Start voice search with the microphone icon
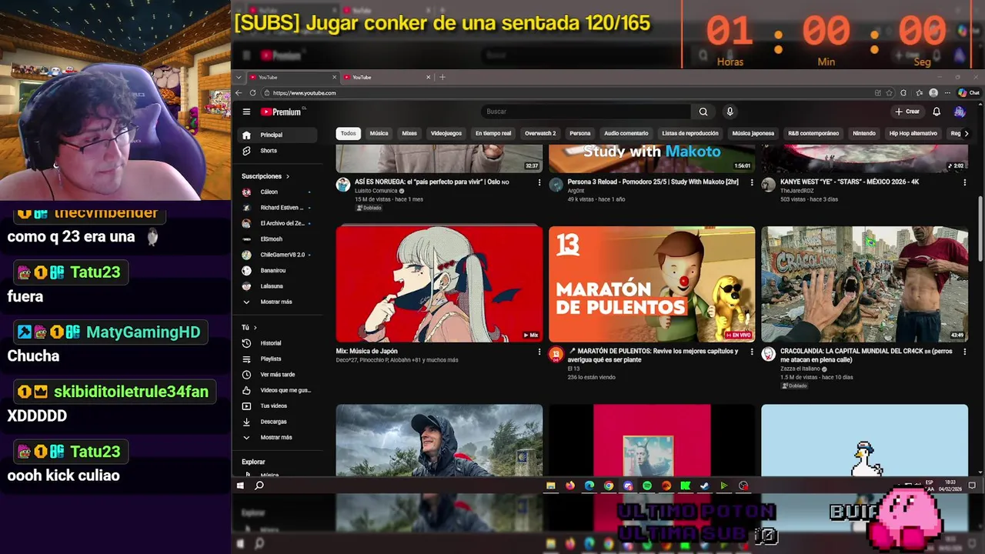Viewport: 985px width, 554px height. click(730, 112)
